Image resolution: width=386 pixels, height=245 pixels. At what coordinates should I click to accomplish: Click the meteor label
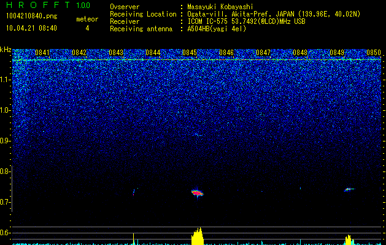(x=87, y=19)
